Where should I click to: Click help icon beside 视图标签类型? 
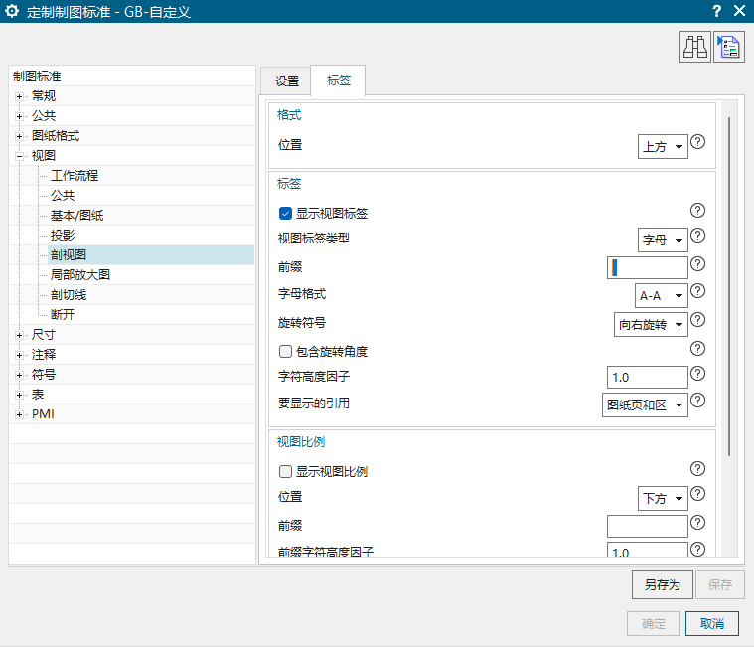pos(697,236)
